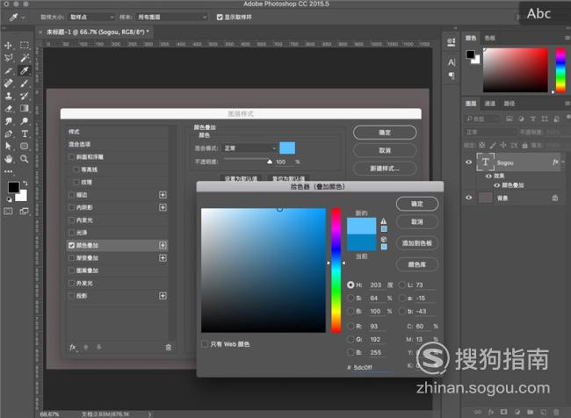Click the out-of-gamut warning triangle
Image resolution: width=571 pixels, height=418 pixels.
pos(384,221)
